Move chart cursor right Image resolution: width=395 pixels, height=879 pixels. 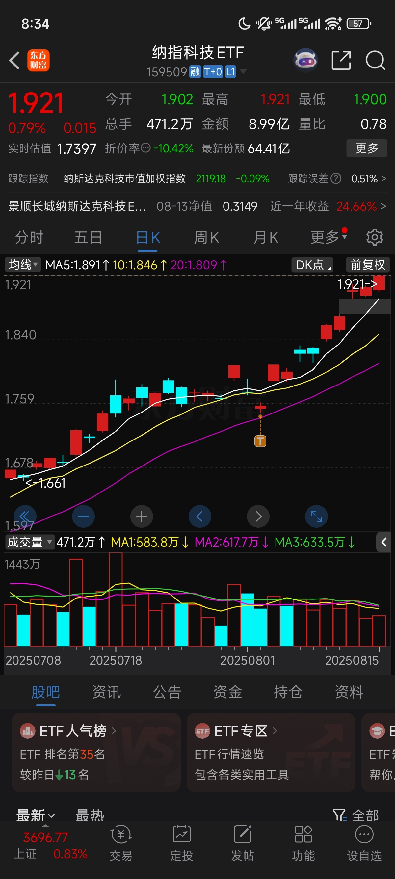[x=258, y=516]
